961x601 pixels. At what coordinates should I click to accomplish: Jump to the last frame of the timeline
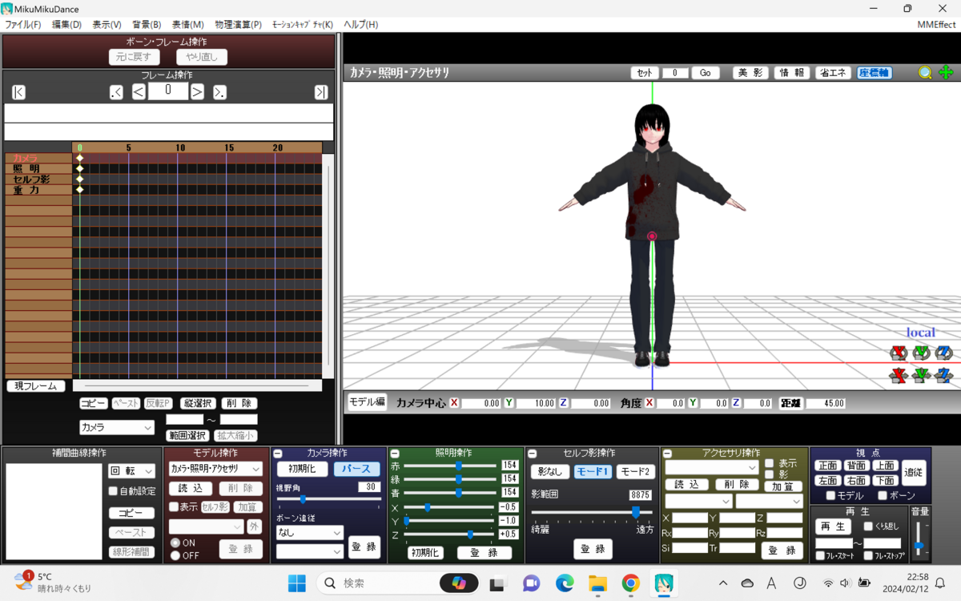pyautogui.click(x=321, y=92)
